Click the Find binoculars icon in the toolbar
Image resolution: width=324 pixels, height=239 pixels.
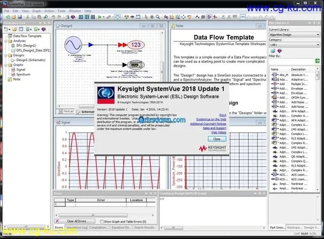[x=46, y=17]
